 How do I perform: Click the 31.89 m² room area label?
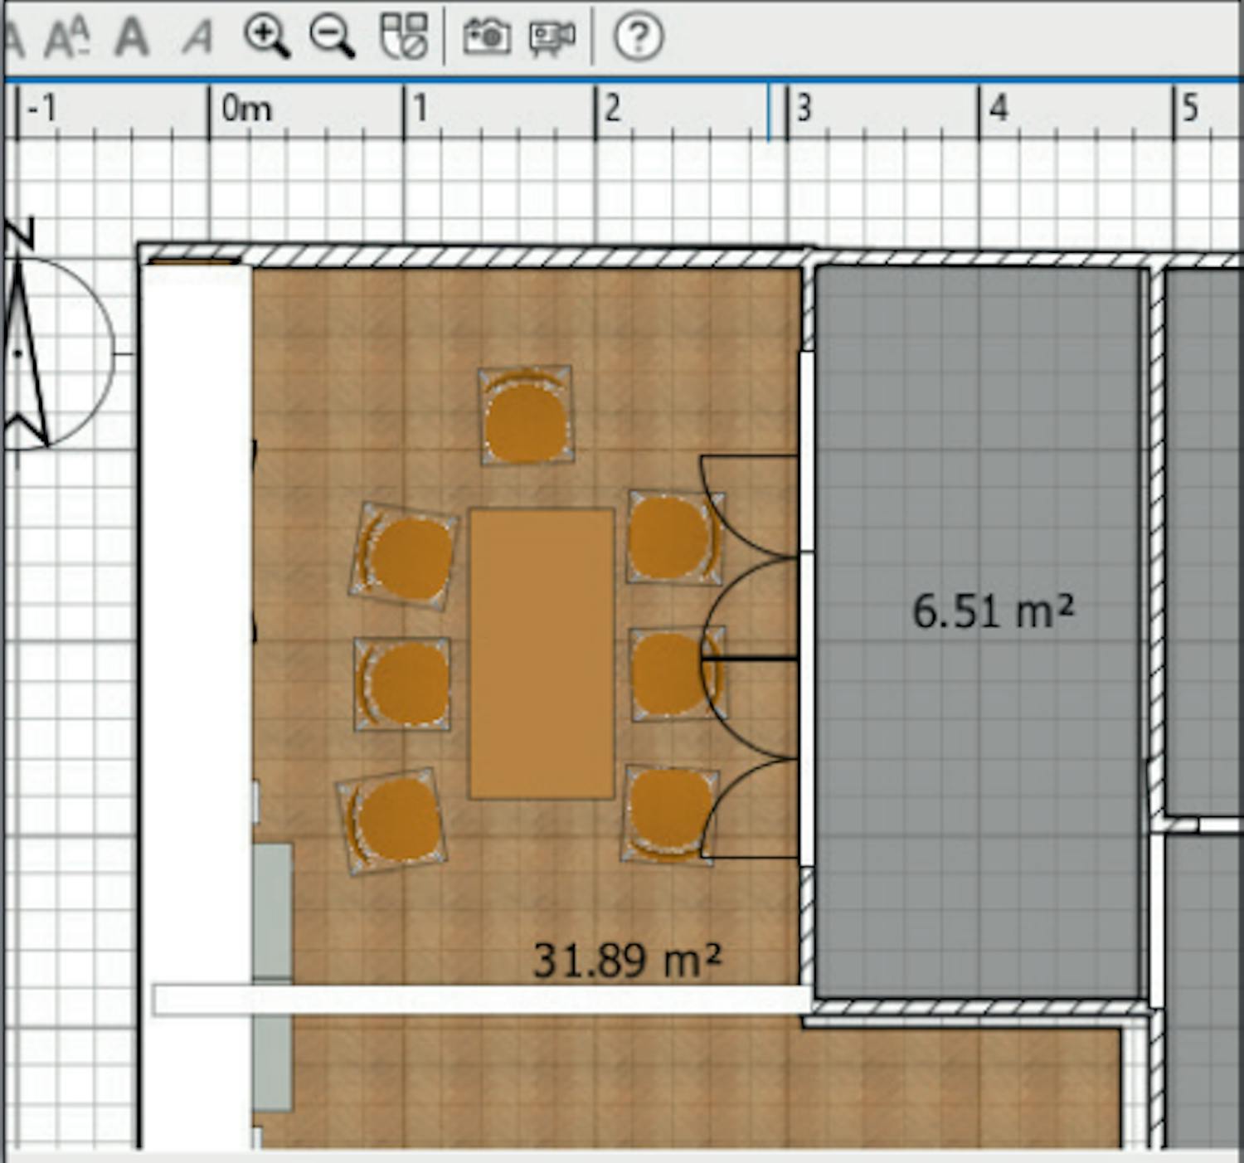click(626, 960)
